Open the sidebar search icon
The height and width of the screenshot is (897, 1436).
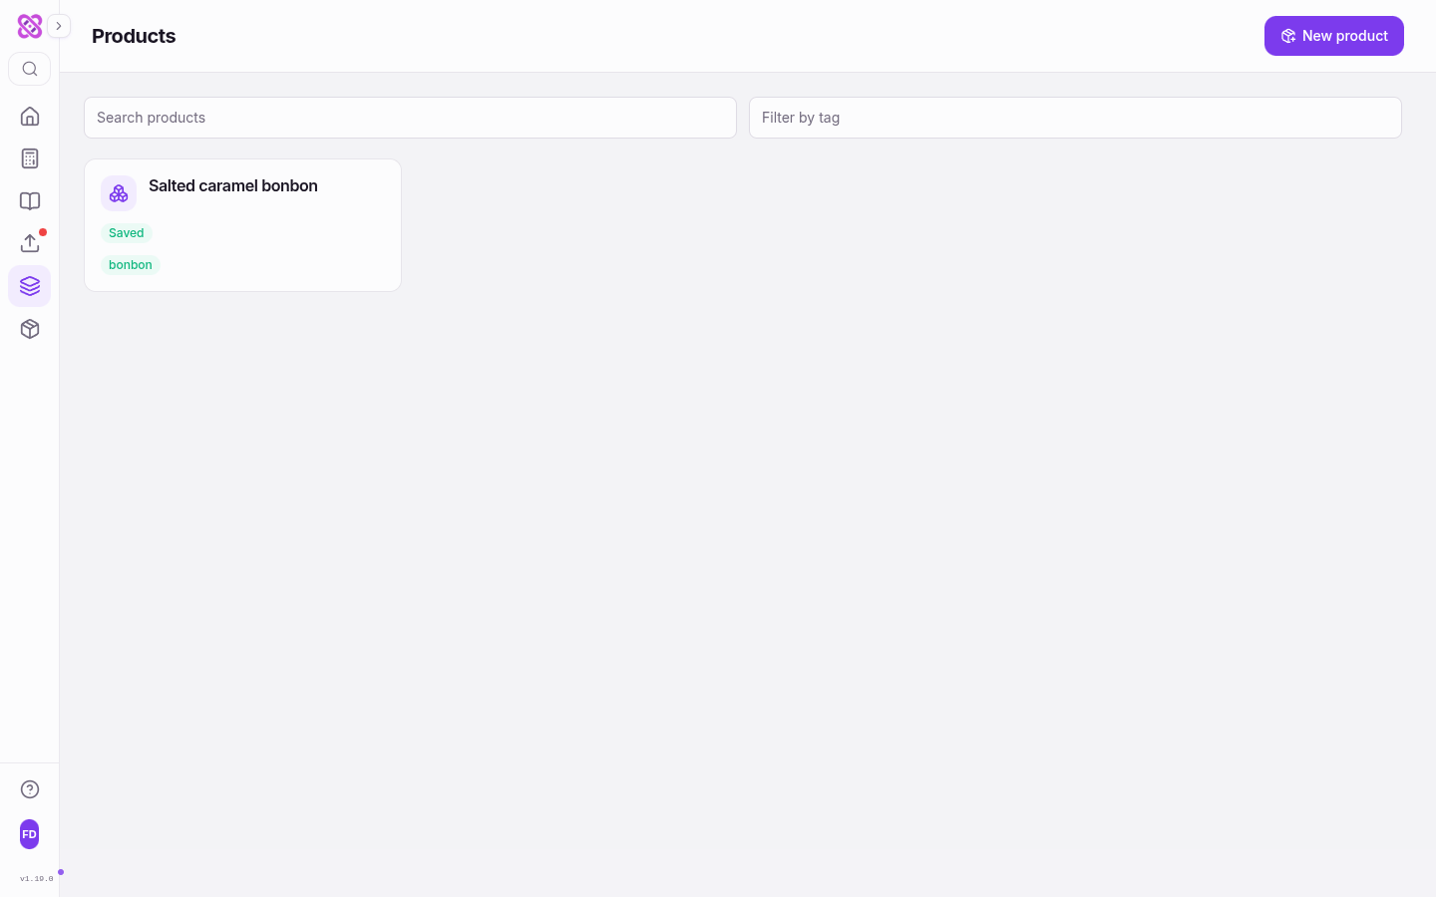30,69
